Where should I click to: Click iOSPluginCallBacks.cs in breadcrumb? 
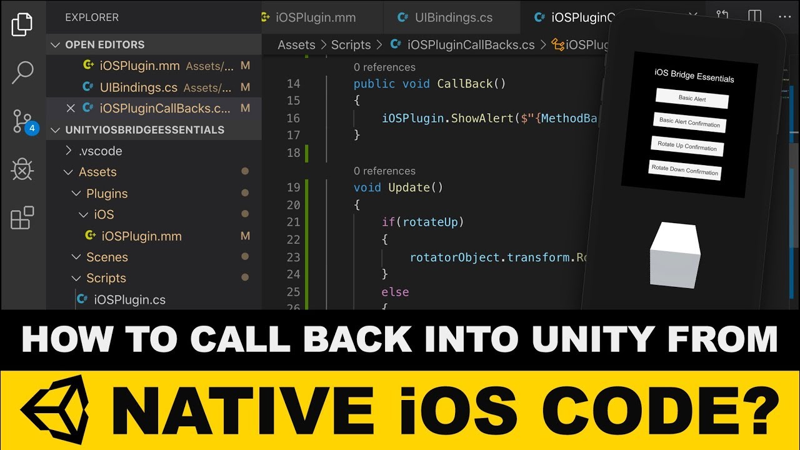[x=471, y=45]
